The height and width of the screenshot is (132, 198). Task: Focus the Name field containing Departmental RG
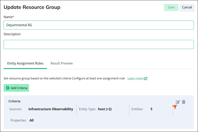(98, 25)
